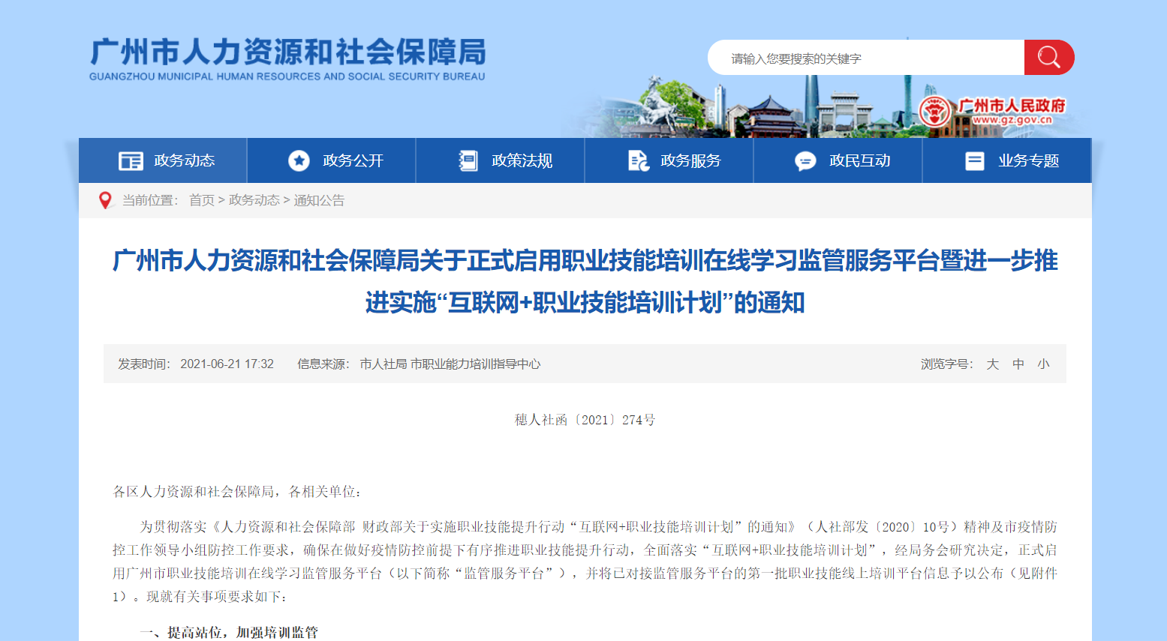Set font size to 中
The height and width of the screenshot is (641, 1167).
pyautogui.click(x=1018, y=364)
